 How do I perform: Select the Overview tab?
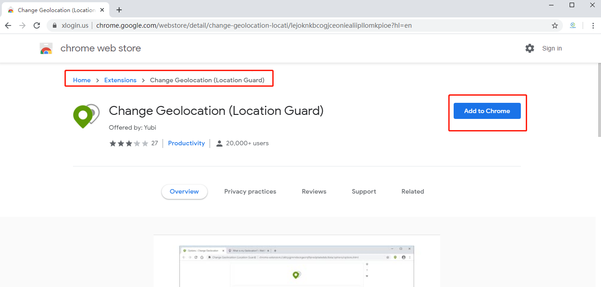point(184,191)
